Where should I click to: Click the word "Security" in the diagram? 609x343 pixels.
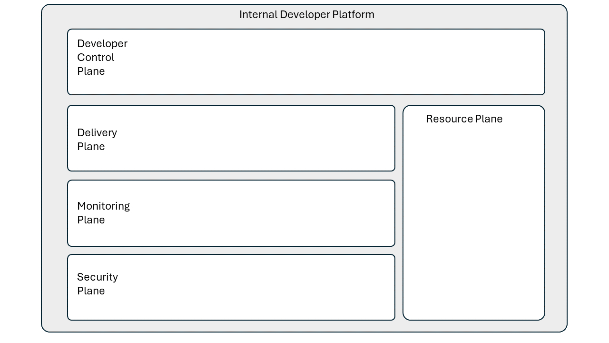98,277
